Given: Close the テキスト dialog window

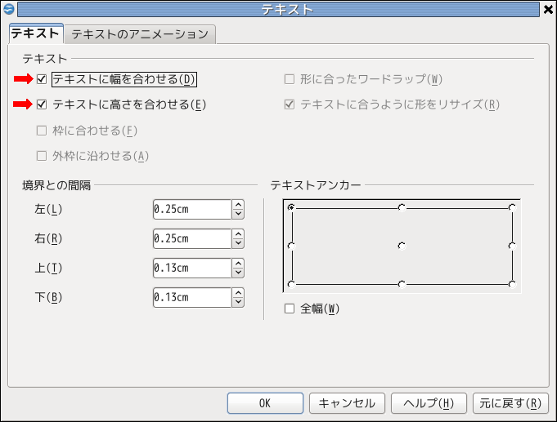Looking at the screenshot, I should [x=547, y=9].
